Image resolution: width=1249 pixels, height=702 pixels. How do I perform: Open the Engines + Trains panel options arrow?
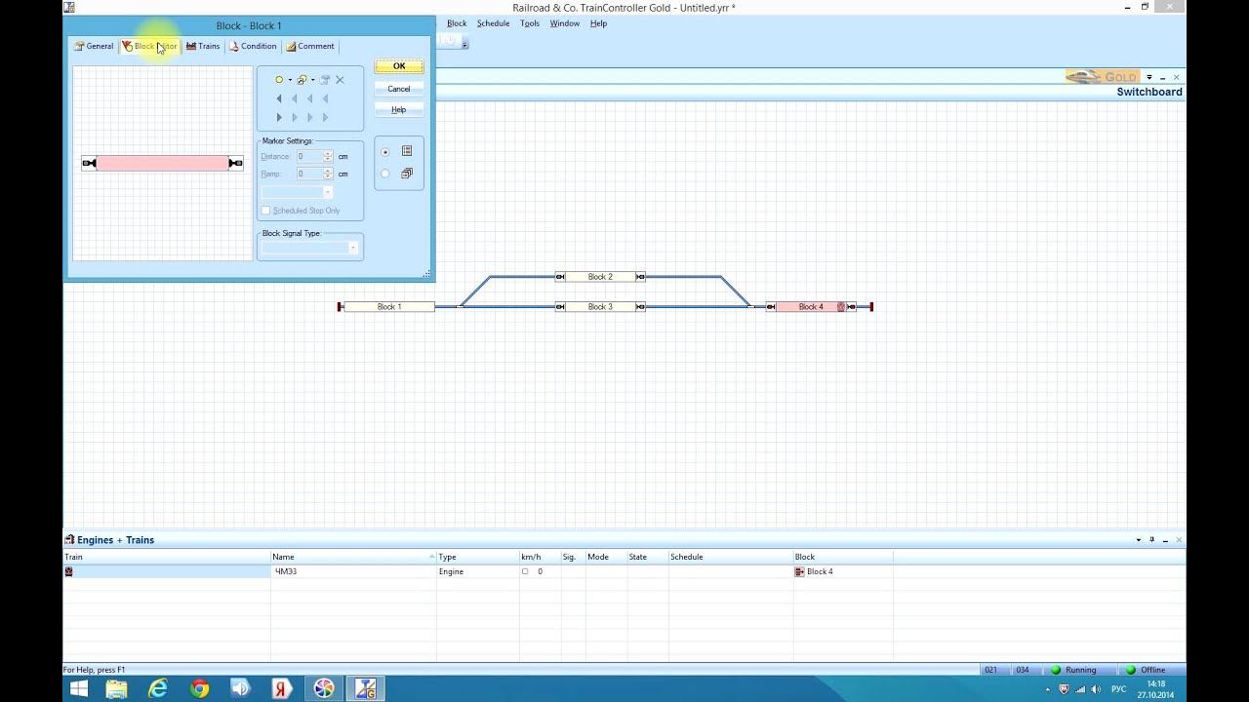pyautogui.click(x=1138, y=539)
